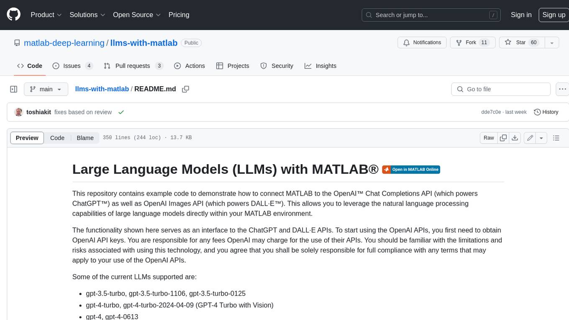Image resolution: width=569 pixels, height=320 pixels.
Task: Select the Blame view
Action: (85, 138)
